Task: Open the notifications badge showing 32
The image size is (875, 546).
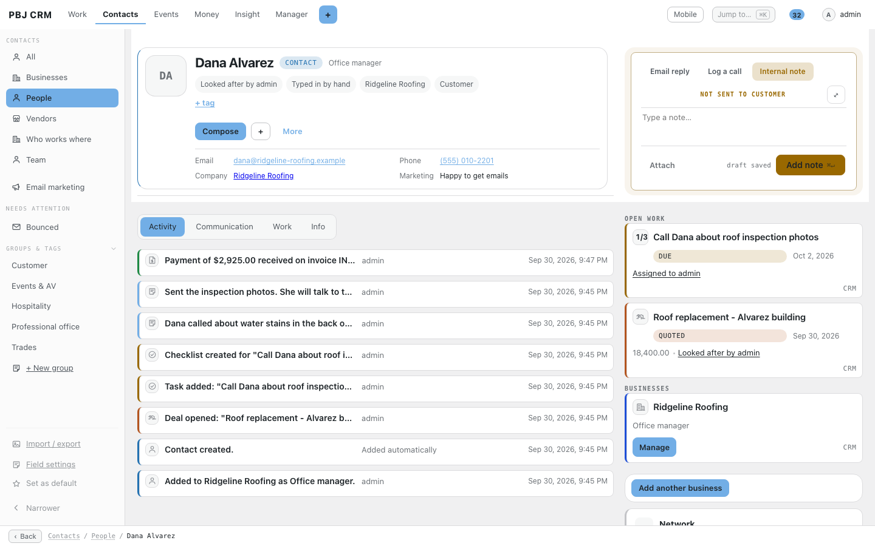Action: pos(797,15)
